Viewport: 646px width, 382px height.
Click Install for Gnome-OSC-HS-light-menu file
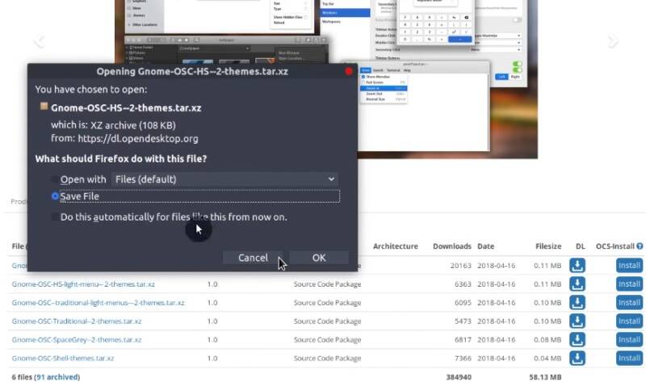click(629, 284)
